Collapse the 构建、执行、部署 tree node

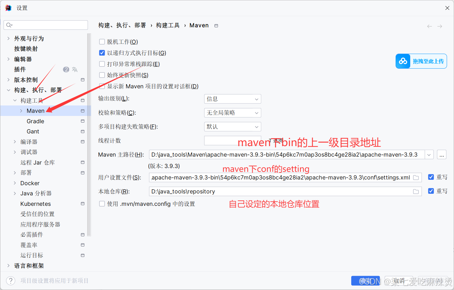(x=9, y=90)
